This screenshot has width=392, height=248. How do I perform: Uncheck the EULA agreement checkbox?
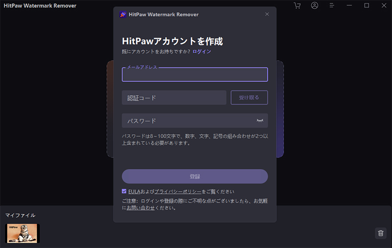click(124, 191)
